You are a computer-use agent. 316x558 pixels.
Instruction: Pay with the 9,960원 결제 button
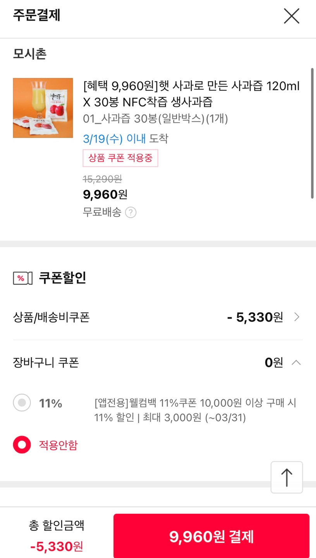click(x=211, y=537)
